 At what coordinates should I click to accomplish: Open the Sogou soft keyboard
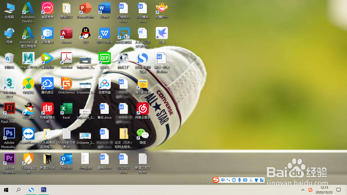coord(245,180)
